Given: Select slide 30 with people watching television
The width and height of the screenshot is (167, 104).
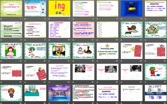Looking at the screenshot, I should [35, 93].
